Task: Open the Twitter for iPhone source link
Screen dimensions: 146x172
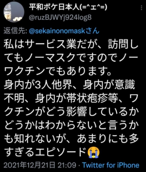Action: [x=111, y=165]
